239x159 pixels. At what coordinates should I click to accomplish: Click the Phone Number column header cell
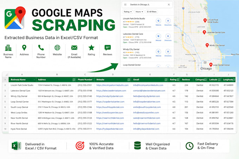point(85,80)
